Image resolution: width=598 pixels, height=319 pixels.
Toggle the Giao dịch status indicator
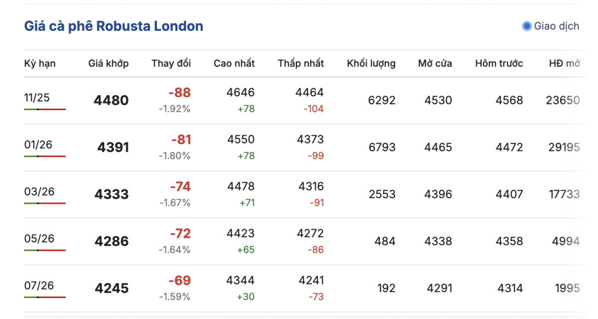[527, 26]
